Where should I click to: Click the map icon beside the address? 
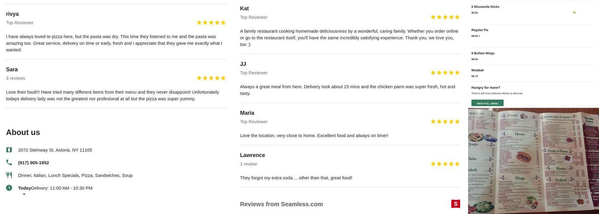pyautogui.click(x=9, y=150)
